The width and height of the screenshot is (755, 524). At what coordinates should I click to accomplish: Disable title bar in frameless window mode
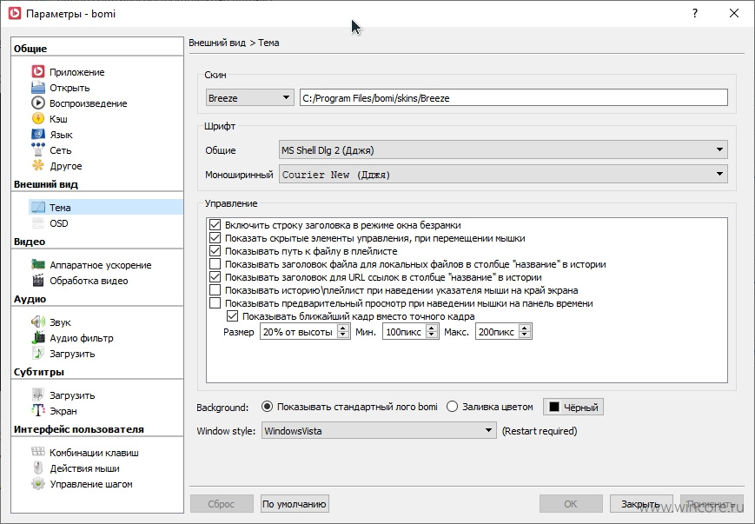tap(215, 225)
